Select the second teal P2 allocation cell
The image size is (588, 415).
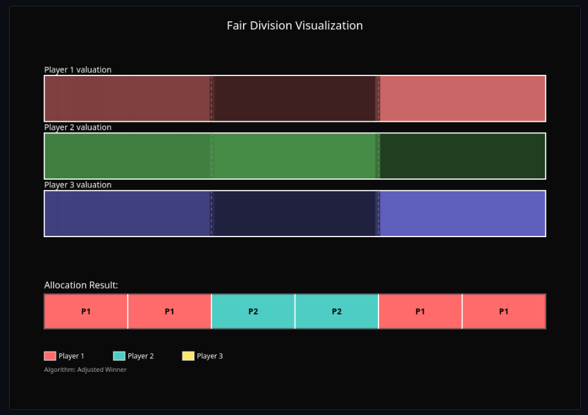[x=337, y=311]
